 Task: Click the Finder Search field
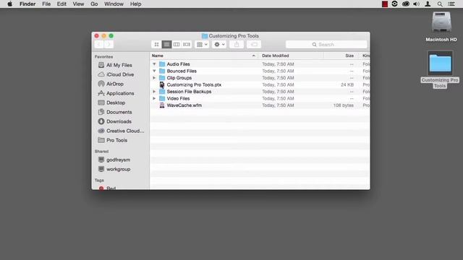pyautogui.click(x=326, y=45)
